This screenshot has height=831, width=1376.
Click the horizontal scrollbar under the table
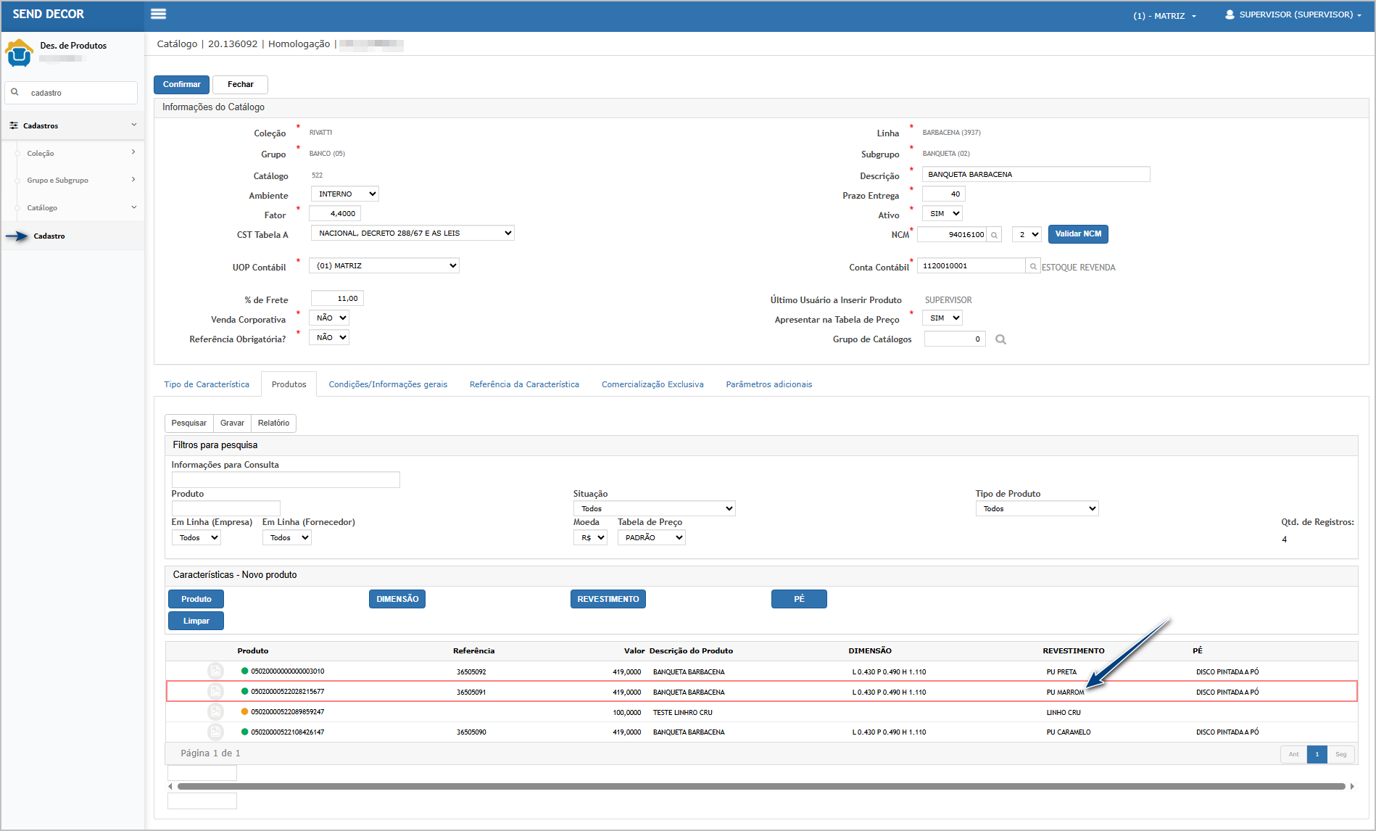tap(760, 786)
